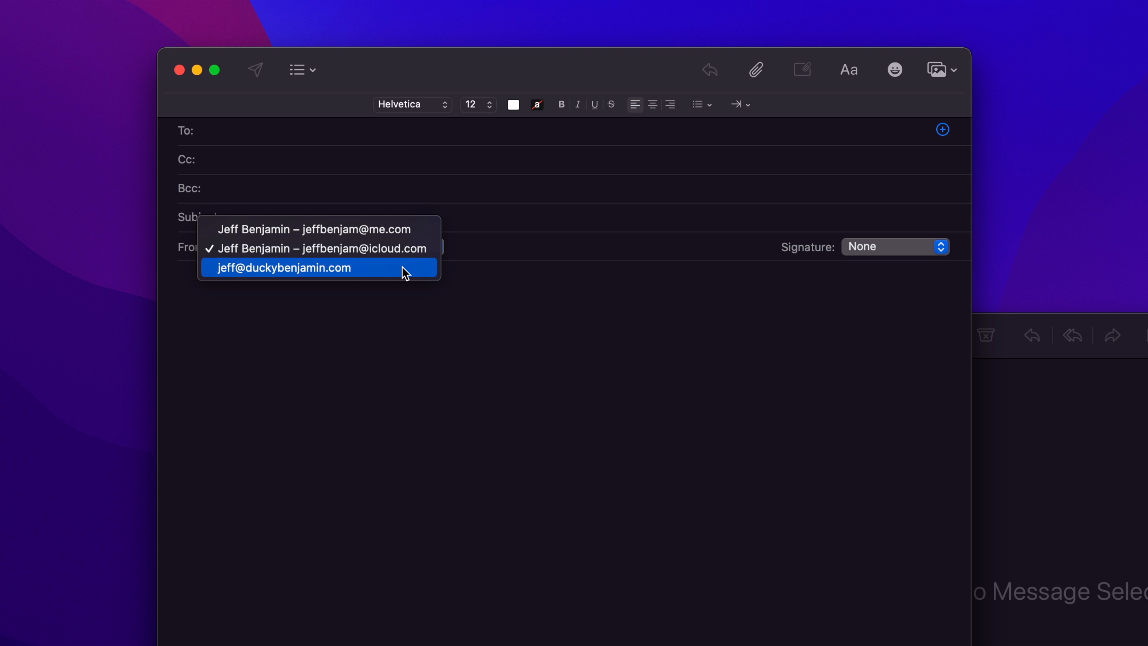The image size is (1148, 646).
Task: Click the junk mail icon in background window
Action: pyautogui.click(x=986, y=335)
